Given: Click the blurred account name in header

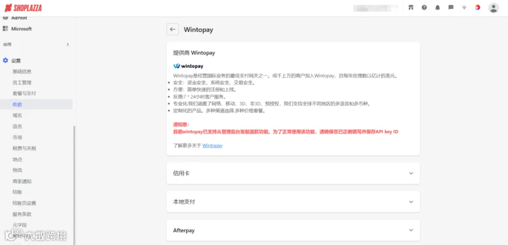Looking at the screenshot, I should tap(375, 8).
